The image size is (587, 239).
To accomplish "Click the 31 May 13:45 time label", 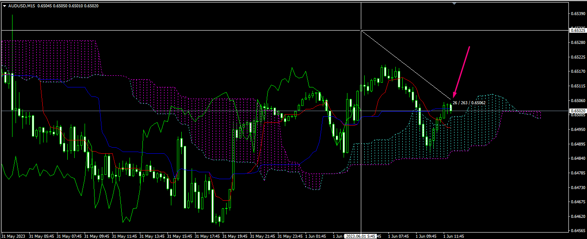I will (152, 236).
